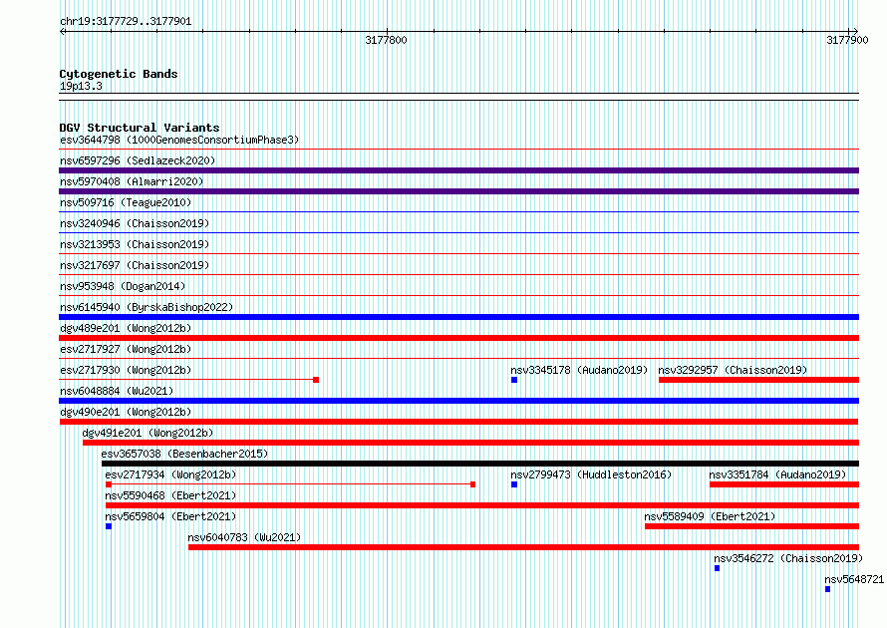Click the nsv953948 (Dogan2014) red line

coord(458,296)
